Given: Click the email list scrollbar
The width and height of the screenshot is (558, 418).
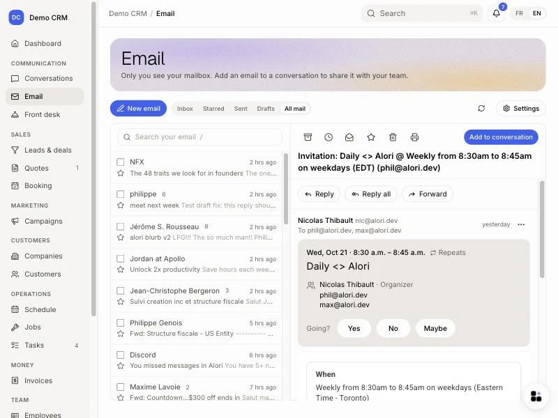Looking at the screenshot, I should point(286,188).
